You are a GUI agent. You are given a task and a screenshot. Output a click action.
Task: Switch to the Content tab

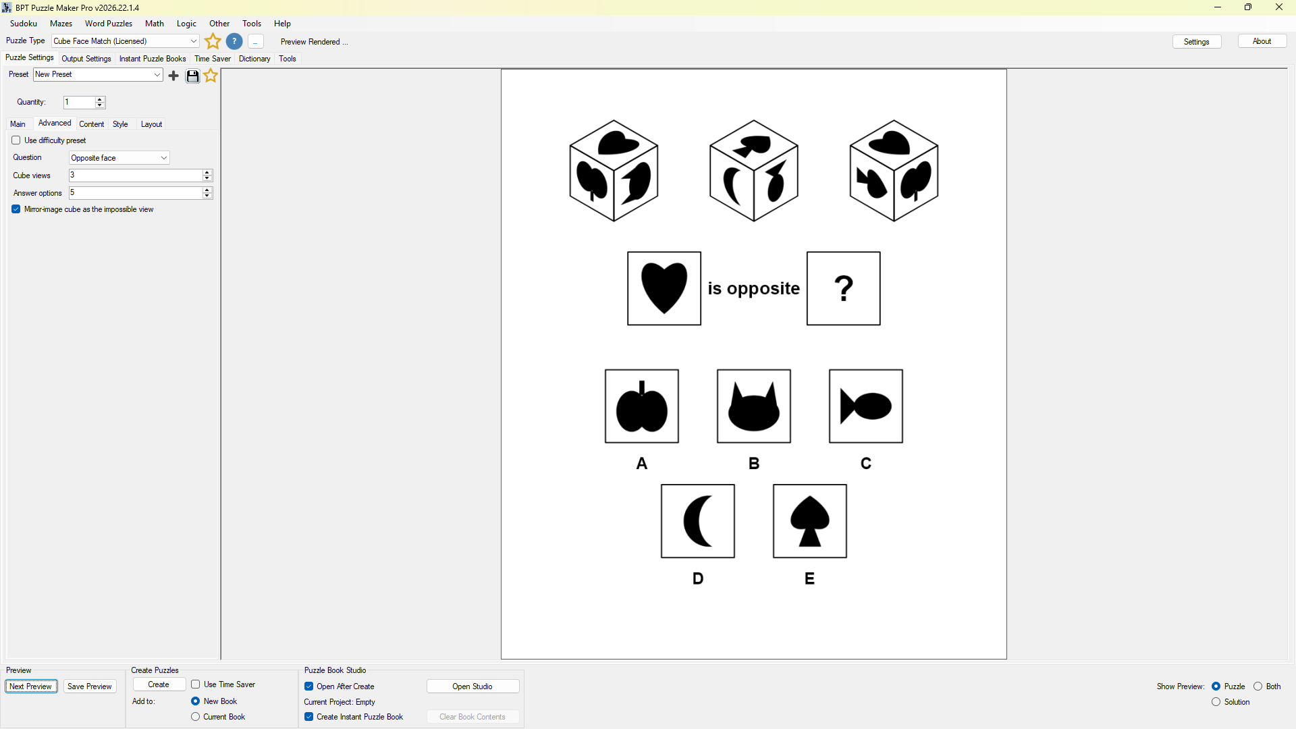pos(92,124)
